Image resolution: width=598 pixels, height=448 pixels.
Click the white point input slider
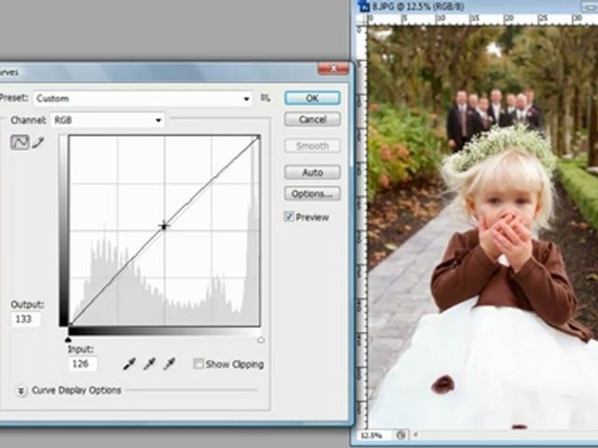pyautogui.click(x=261, y=340)
